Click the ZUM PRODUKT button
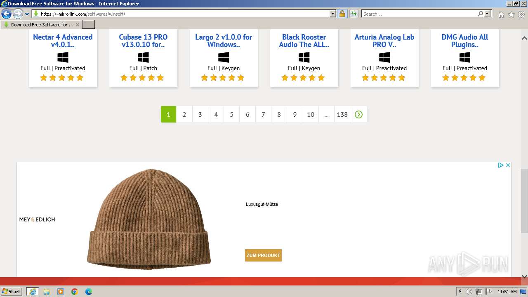 (263, 255)
